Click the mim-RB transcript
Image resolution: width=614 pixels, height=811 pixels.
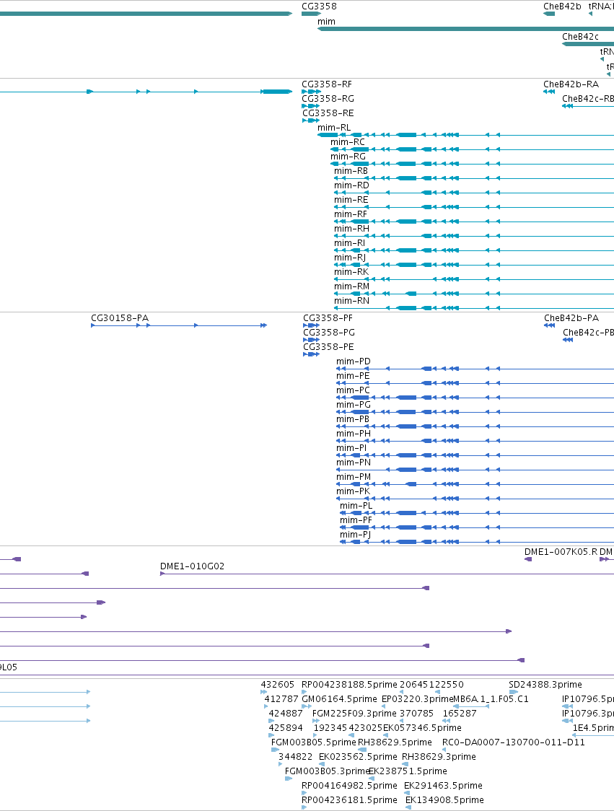tap(351, 171)
